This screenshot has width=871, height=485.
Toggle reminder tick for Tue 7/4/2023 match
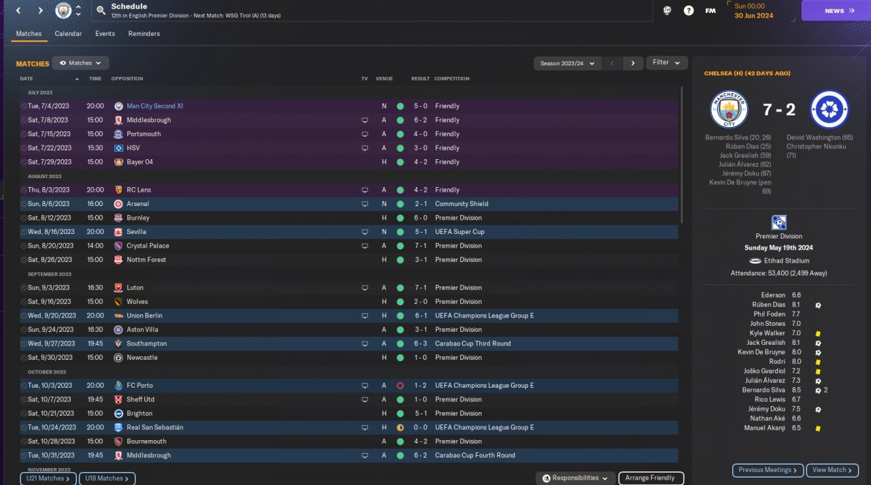[24, 106]
